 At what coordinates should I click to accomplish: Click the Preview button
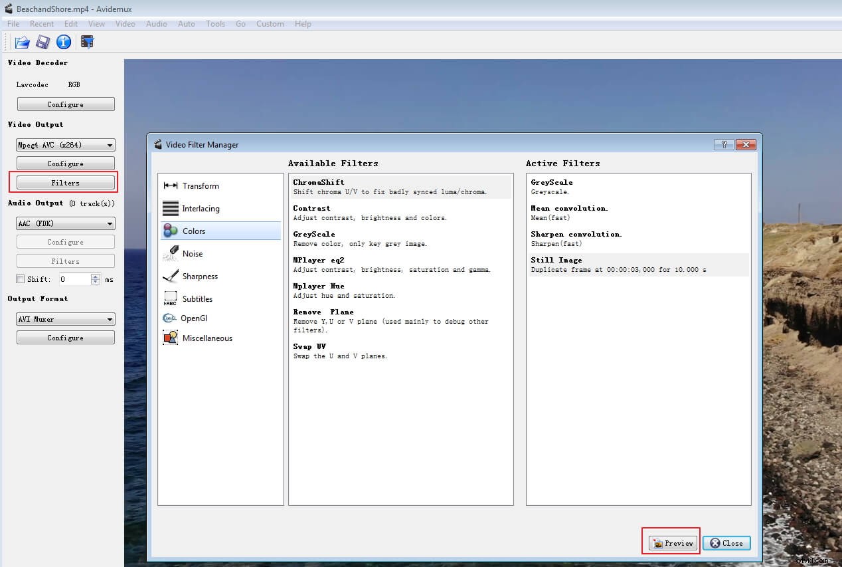coord(673,543)
